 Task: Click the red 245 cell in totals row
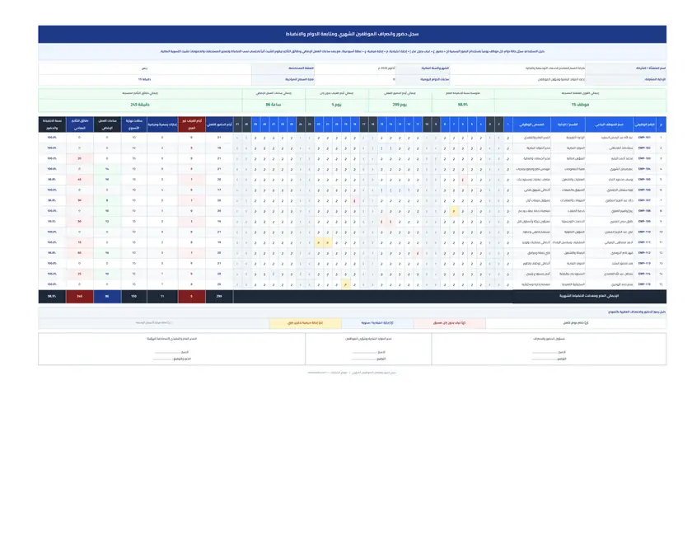click(79, 296)
